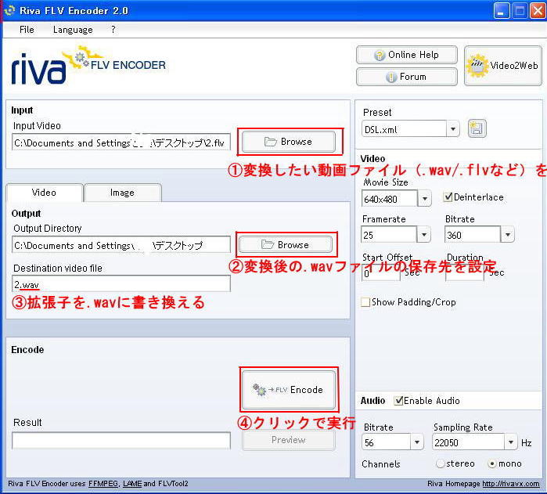
Task: Expand the audio Bitrate 56 dropdown
Action: tap(417, 442)
